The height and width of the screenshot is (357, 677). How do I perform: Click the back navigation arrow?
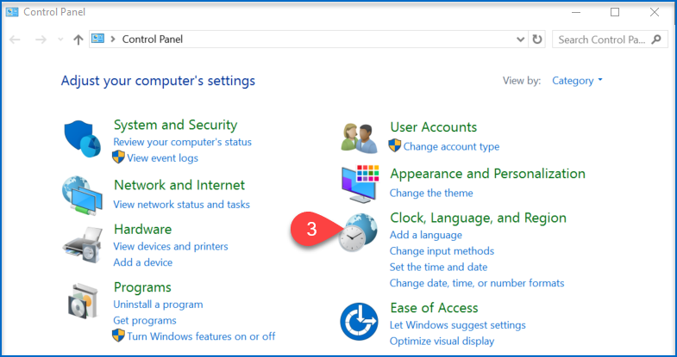click(x=16, y=40)
